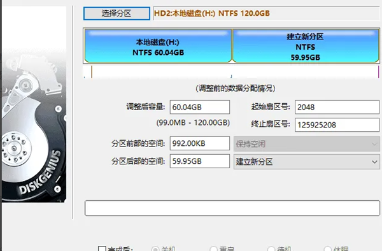382x251 pixels.
Task: Click the 调整后容量 field showing 60.04GB
Action: 200,107
